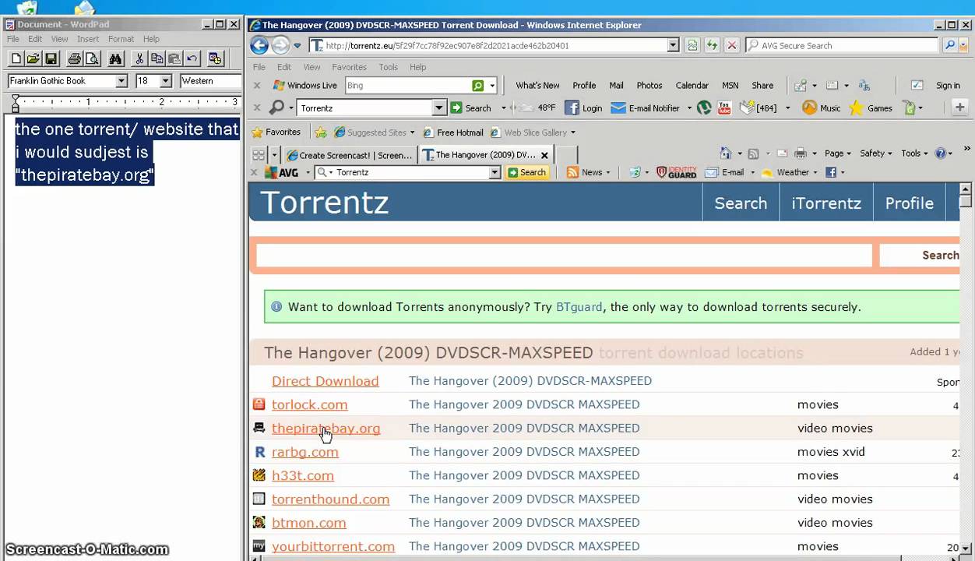This screenshot has height=561, width=975.
Task: Click the Add to Favorites Bar star icon
Action: [321, 132]
